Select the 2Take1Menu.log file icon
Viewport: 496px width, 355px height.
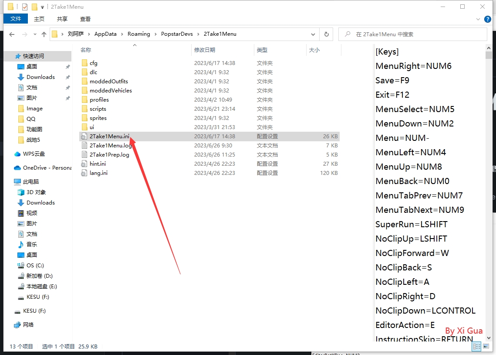84,146
